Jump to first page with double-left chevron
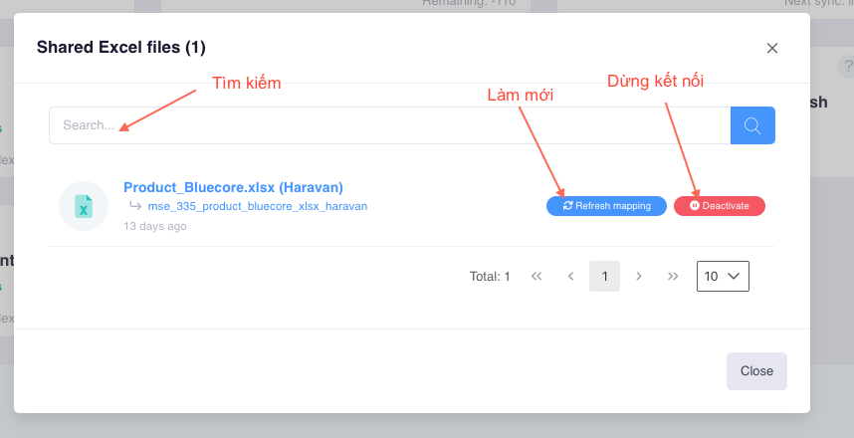 pos(536,276)
